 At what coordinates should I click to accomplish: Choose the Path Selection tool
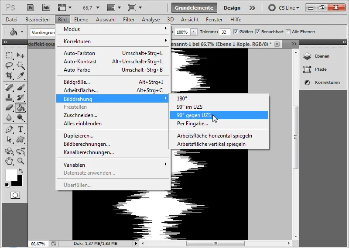point(9,139)
